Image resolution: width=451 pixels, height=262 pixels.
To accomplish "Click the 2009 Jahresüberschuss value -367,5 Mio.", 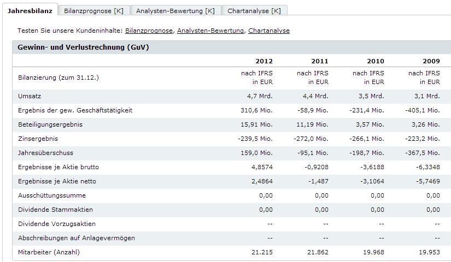I will pos(423,153).
